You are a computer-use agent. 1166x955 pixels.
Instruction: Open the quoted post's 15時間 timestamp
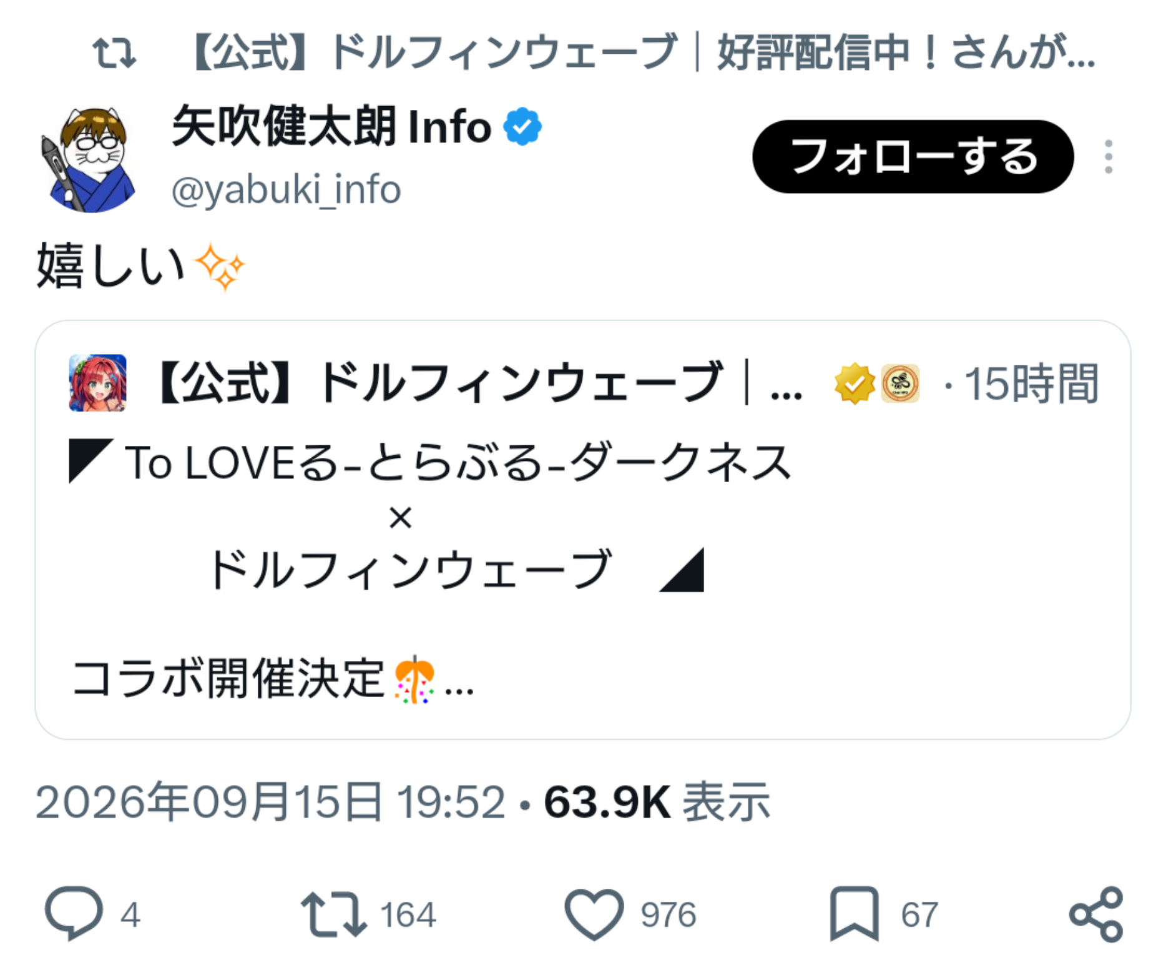(1031, 383)
